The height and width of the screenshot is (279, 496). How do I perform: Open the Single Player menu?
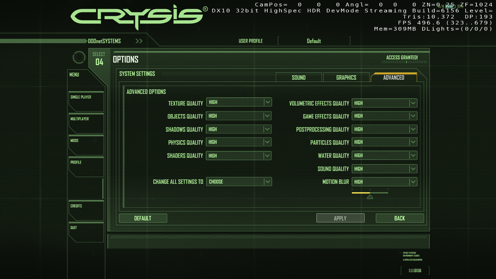click(86, 102)
